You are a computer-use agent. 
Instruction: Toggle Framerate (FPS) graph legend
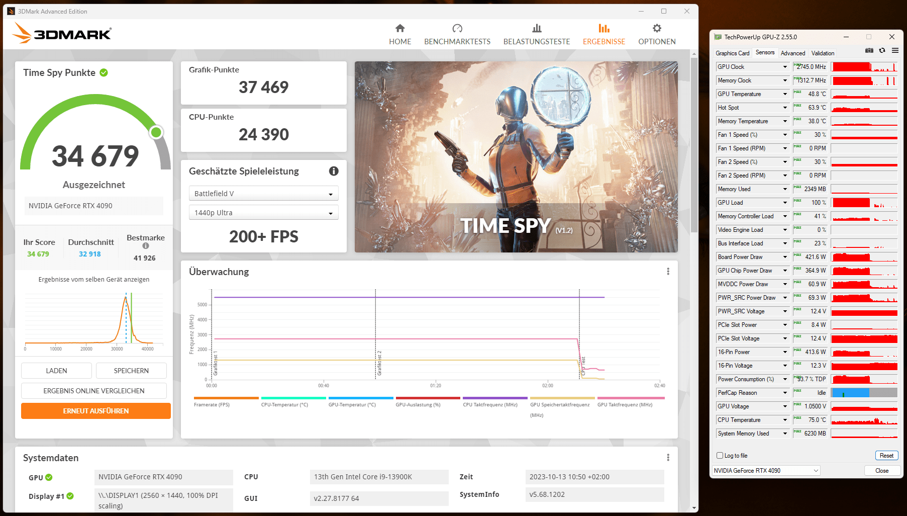[226, 401]
